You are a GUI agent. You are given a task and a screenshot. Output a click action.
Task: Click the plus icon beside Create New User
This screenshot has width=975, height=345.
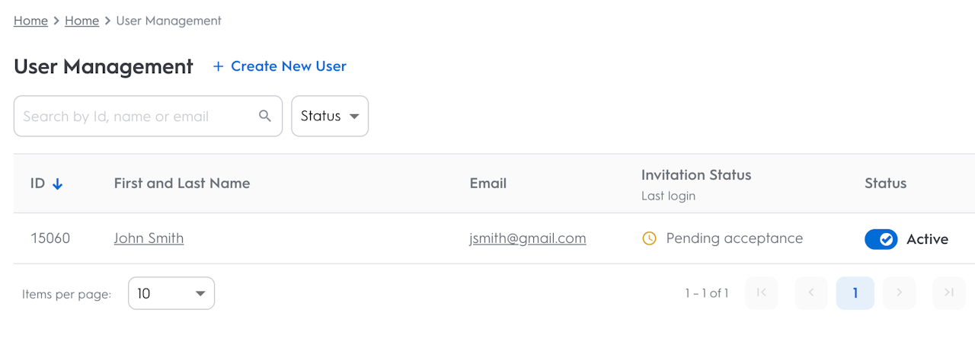pos(218,66)
